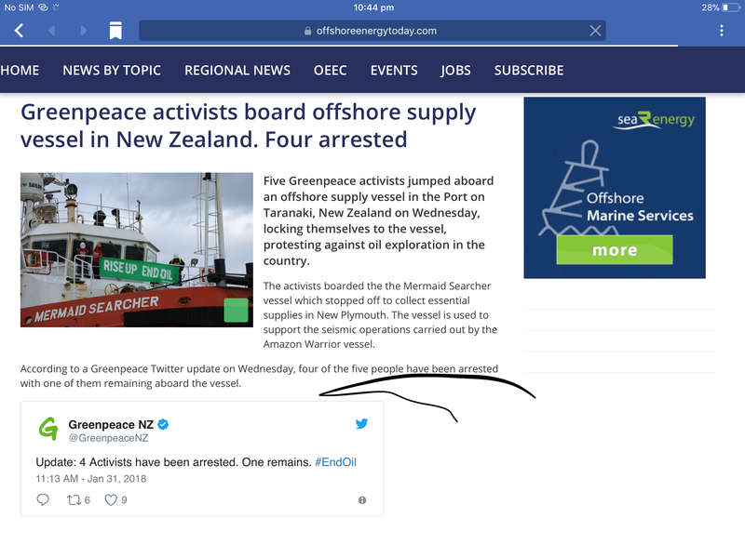The image size is (745, 558).
Task: Click the green Greenpeace logo avatar
Action: point(48,429)
